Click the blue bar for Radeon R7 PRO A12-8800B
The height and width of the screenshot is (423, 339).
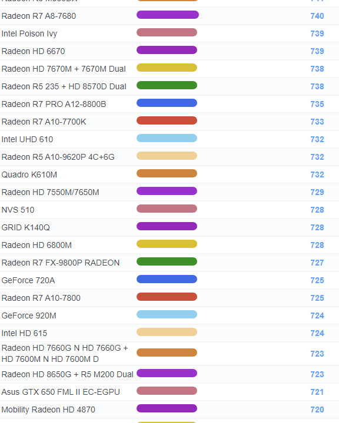point(167,103)
